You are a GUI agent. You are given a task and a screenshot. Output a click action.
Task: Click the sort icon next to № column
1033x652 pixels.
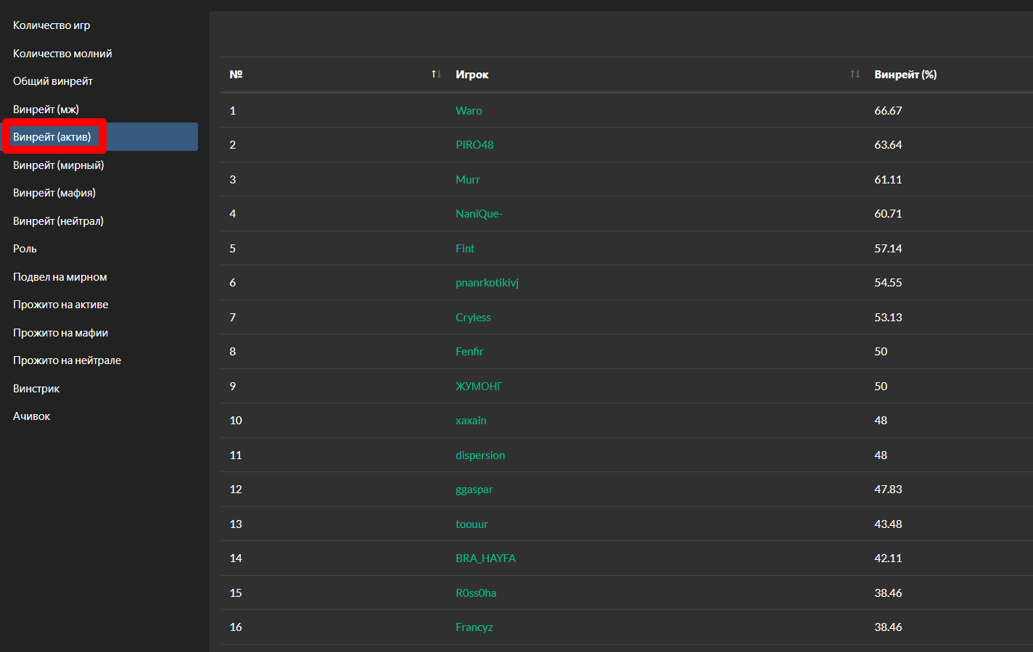pyautogui.click(x=435, y=73)
